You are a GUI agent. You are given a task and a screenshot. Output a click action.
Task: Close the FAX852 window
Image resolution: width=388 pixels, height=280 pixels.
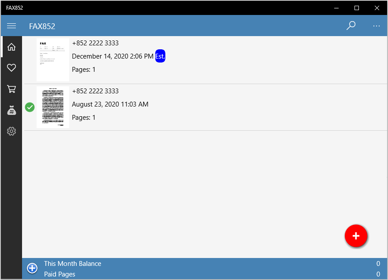pyautogui.click(x=377, y=8)
